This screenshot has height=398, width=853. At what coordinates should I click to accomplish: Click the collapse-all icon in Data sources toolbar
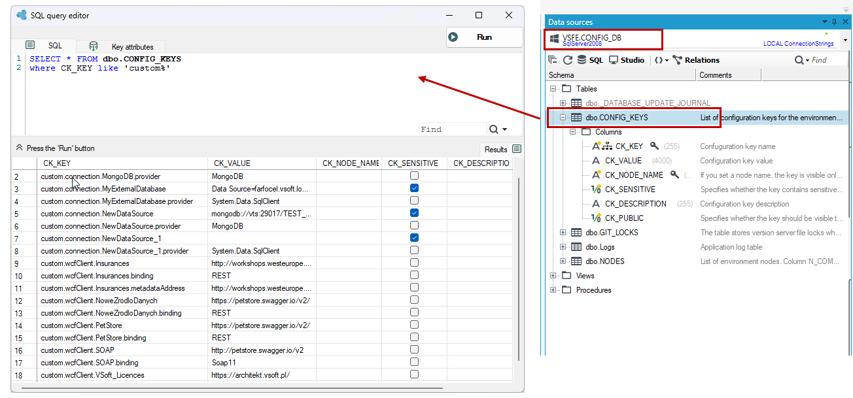click(x=553, y=60)
